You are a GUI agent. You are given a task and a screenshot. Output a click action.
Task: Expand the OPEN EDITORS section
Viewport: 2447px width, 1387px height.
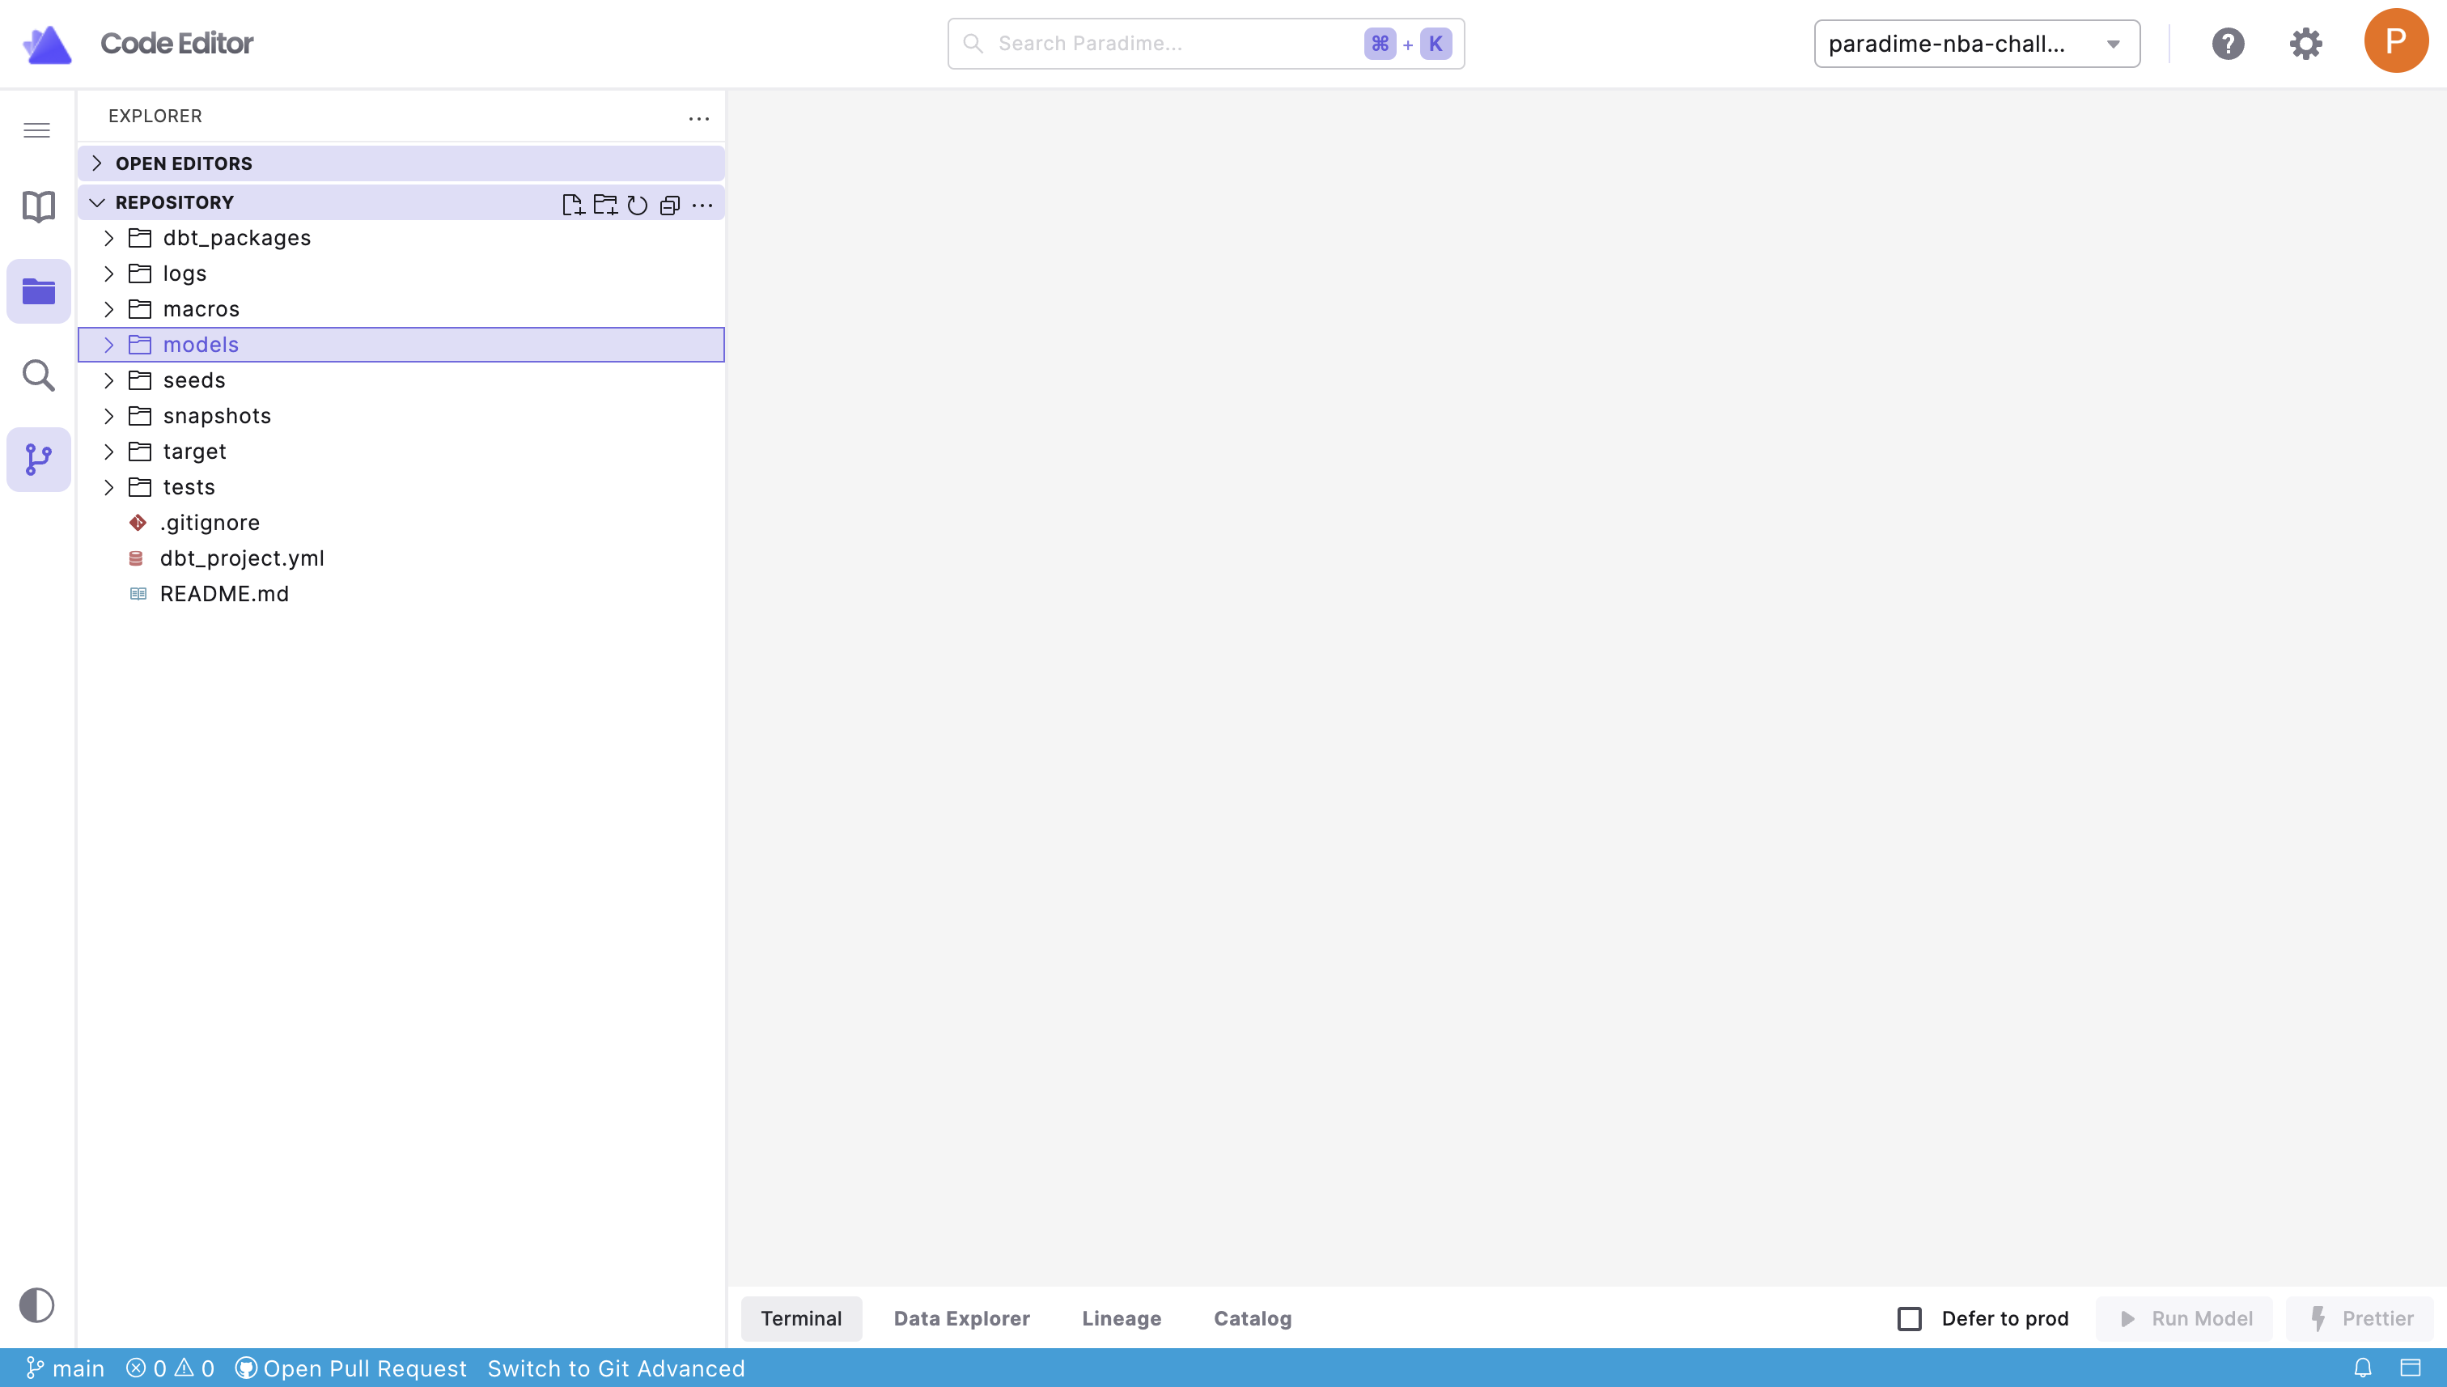point(183,163)
